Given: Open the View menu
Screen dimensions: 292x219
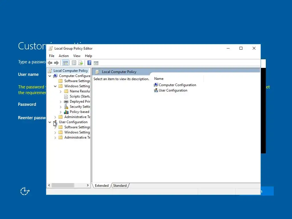Looking at the screenshot, I should tap(77, 56).
